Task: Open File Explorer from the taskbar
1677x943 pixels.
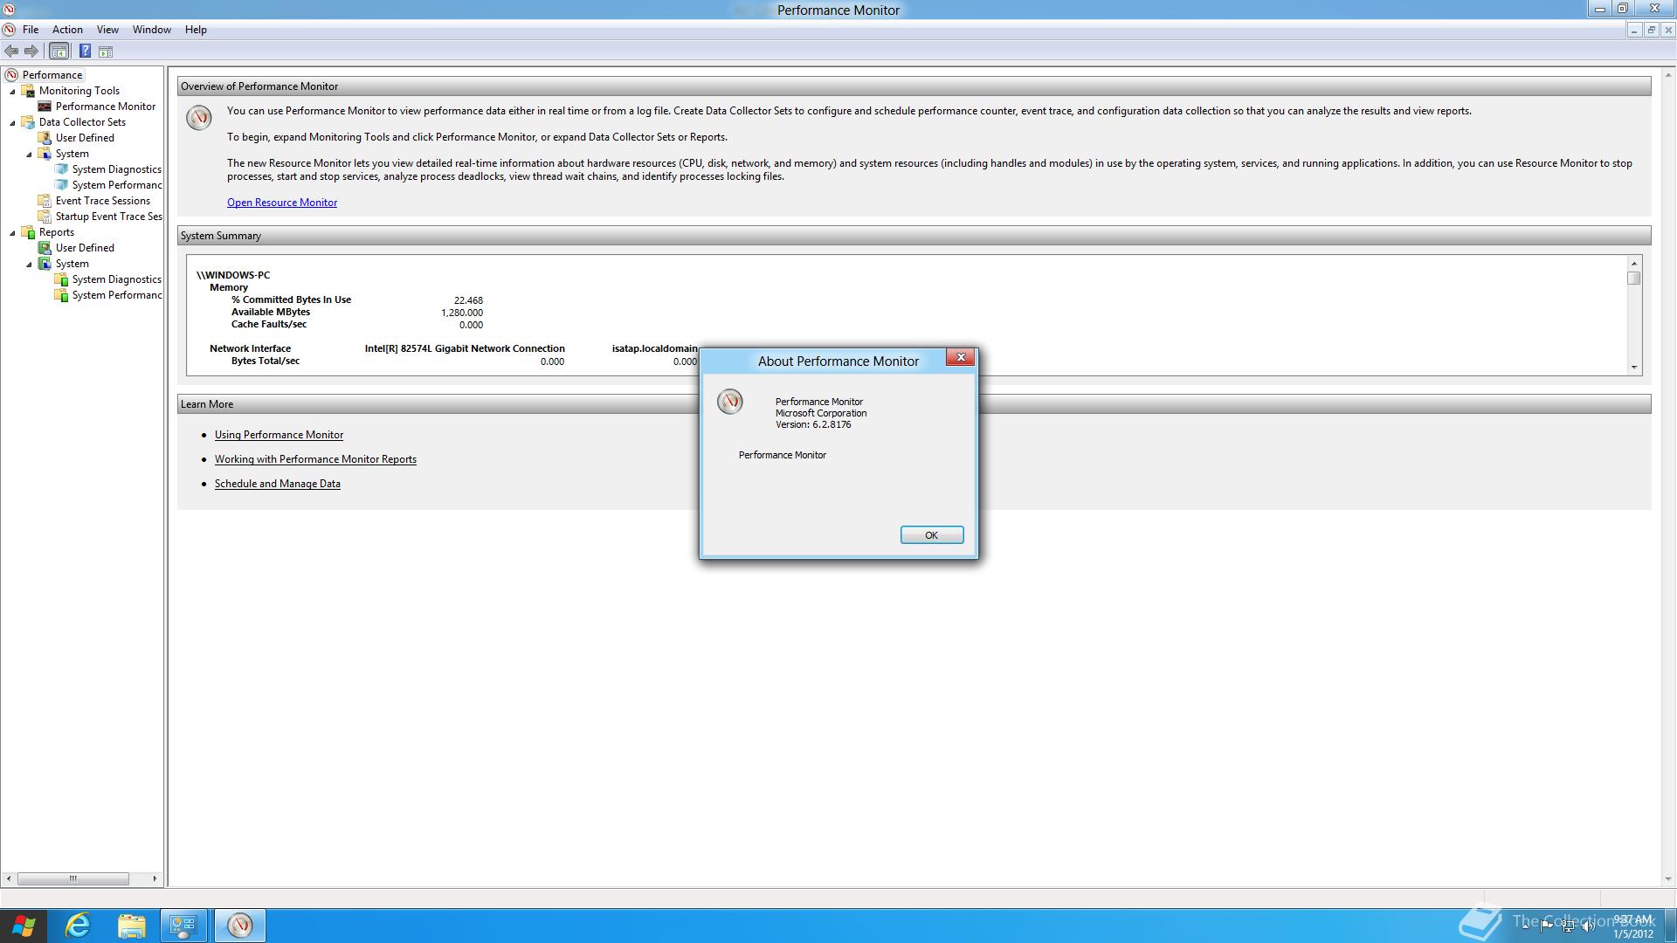Action: coord(131,926)
